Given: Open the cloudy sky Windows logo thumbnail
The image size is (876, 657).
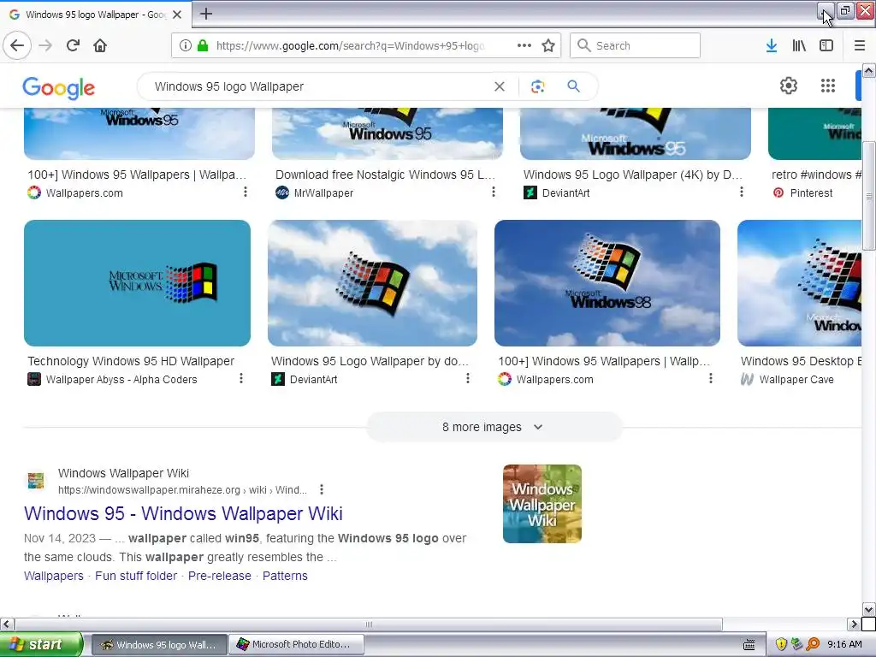Looking at the screenshot, I should click(373, 283).
